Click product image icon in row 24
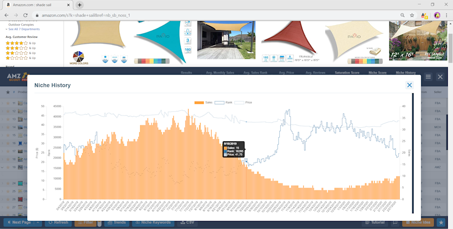This screenshot has height=229, width=453. point(20,183)
